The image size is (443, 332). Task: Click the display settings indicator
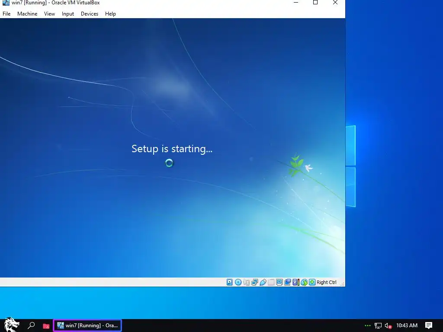click(279, 282)
